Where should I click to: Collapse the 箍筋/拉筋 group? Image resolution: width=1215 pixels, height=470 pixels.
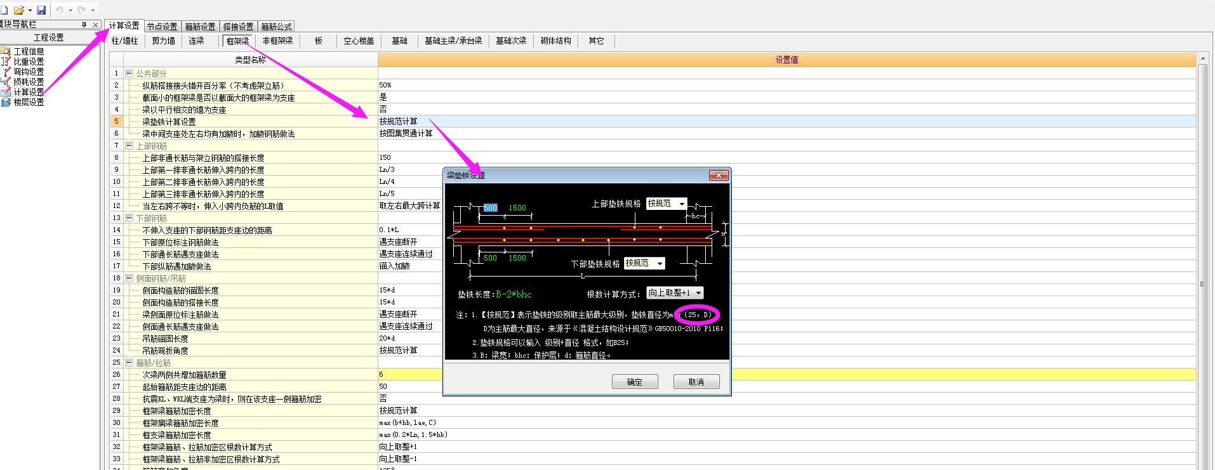129,363
